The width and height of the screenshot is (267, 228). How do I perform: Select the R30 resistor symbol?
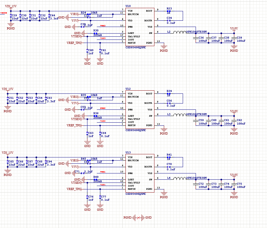(x=95, y=34)
